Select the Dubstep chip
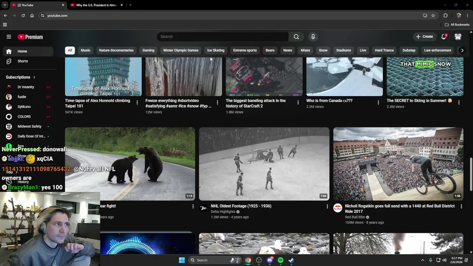Viewport: 473px width, 266px height. pyautogui.click(x=409, y=50)
